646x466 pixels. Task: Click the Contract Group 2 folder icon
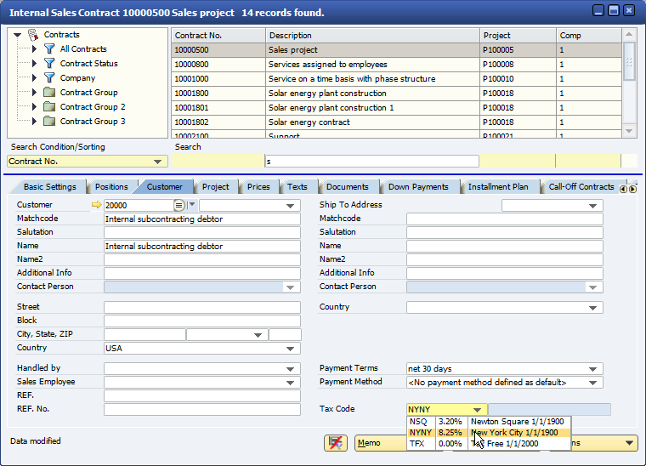[x=49, y=106]
